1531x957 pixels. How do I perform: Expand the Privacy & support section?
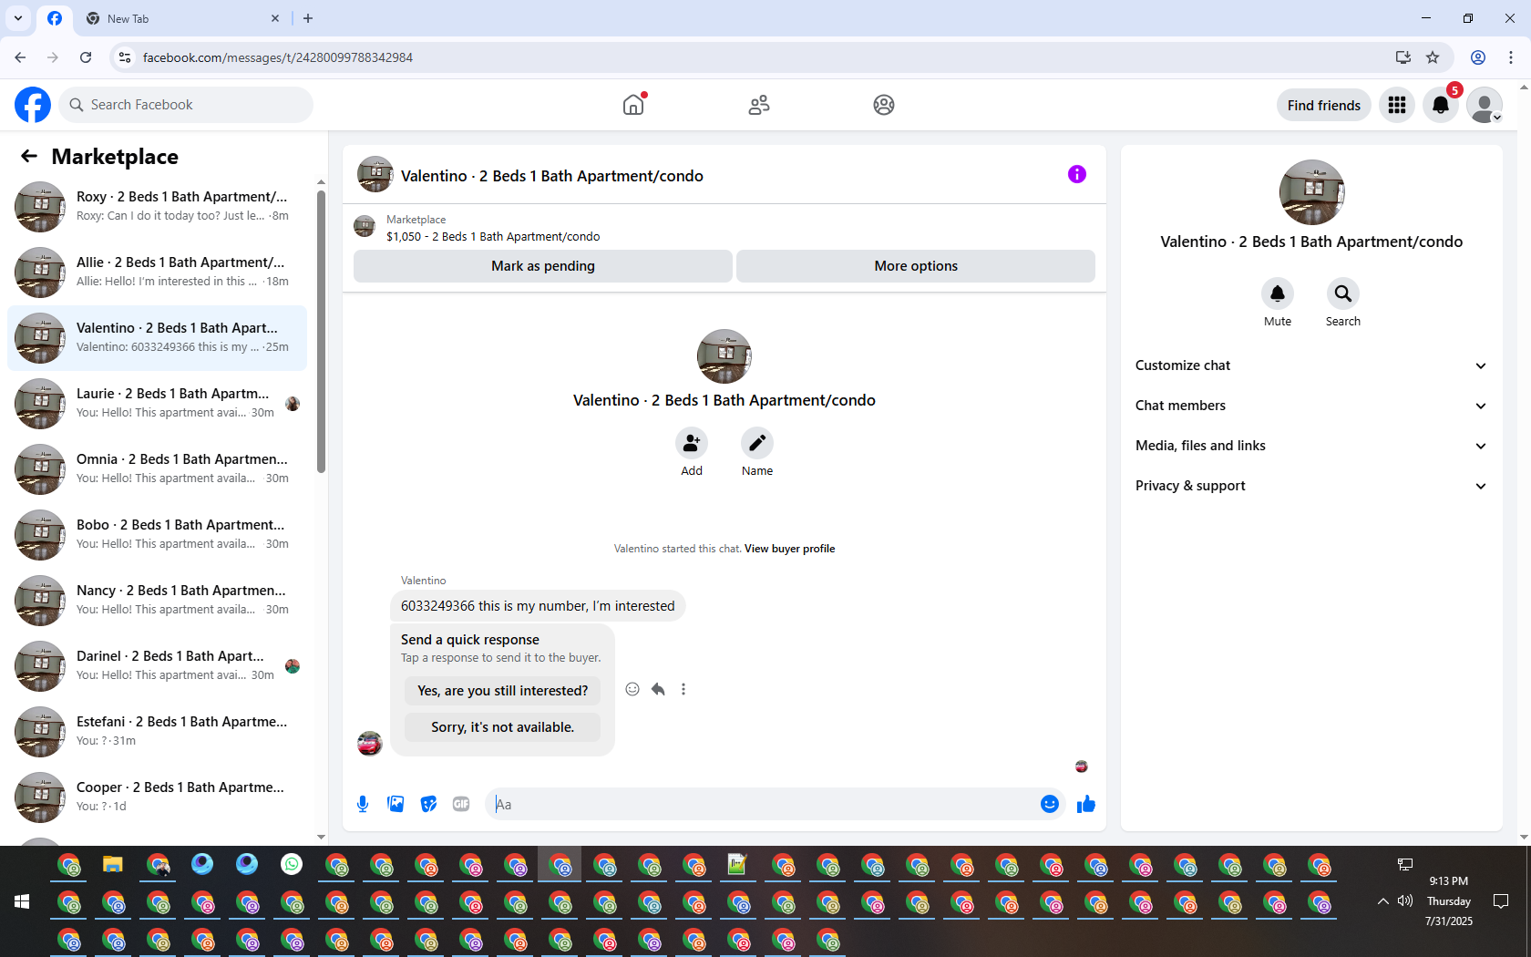point(1310,486)
